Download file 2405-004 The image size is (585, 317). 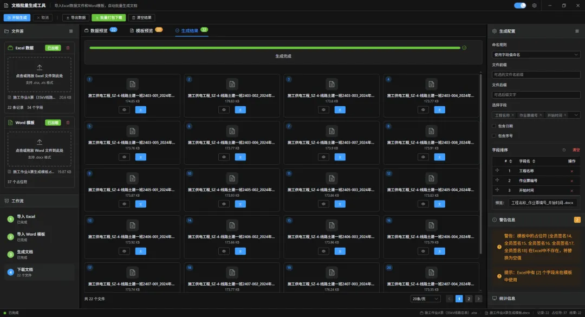pos(439,204)
